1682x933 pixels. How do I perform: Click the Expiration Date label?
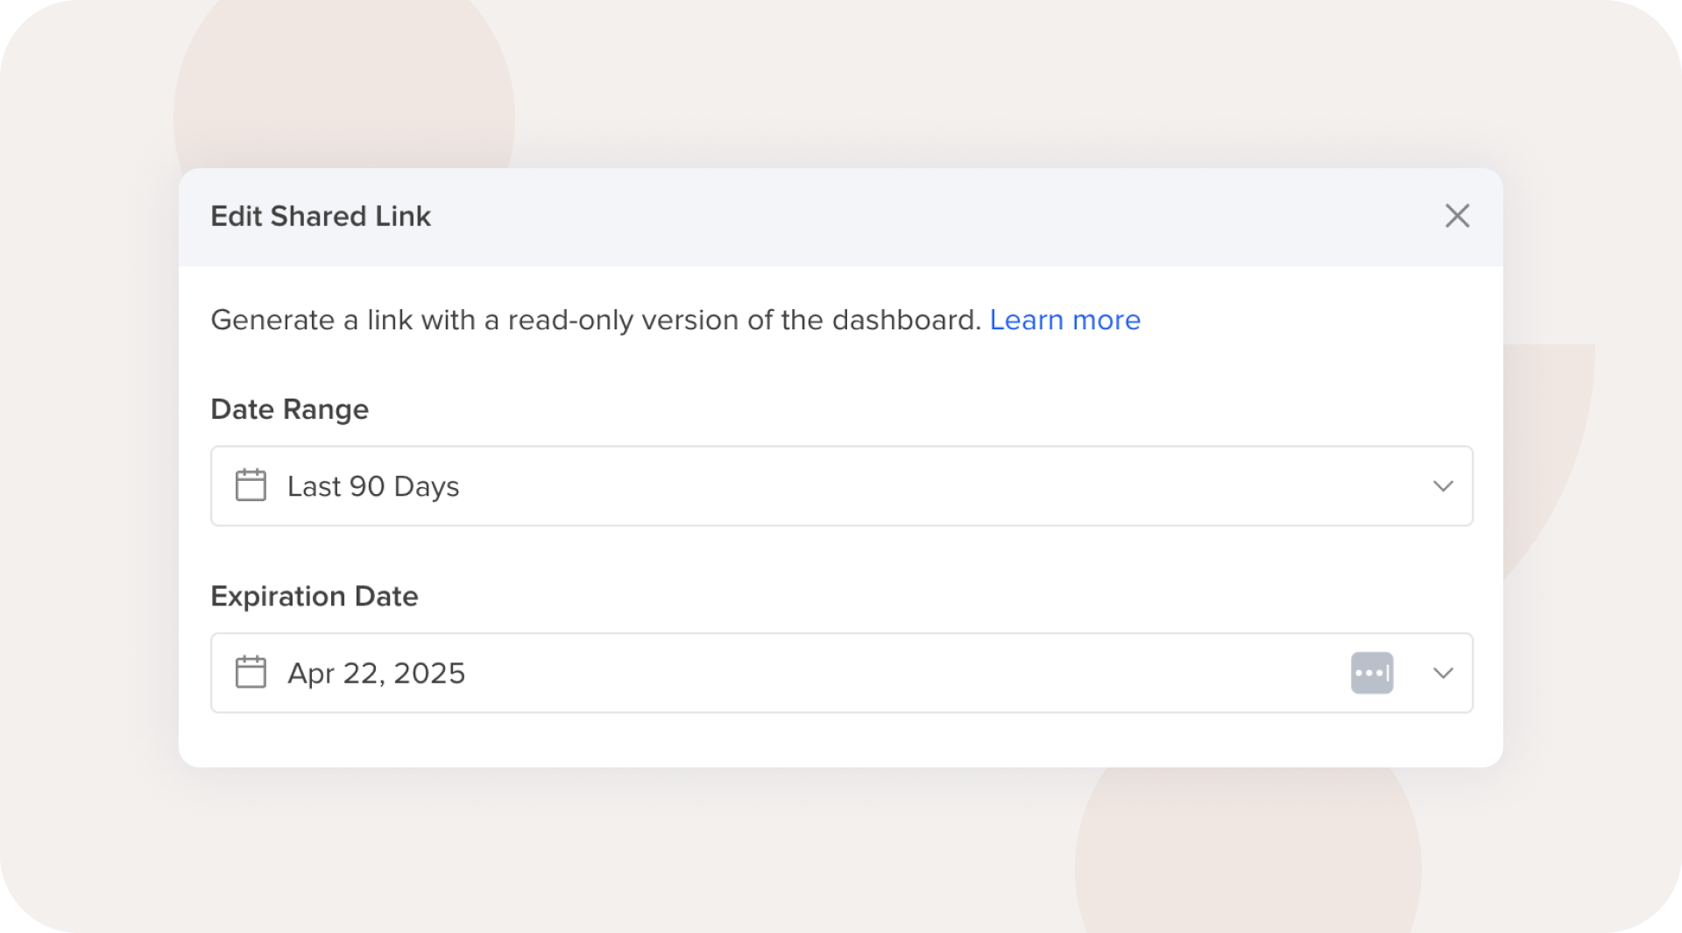point(314,597)
